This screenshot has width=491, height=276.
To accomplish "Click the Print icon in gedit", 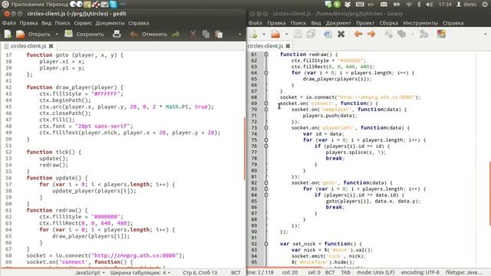I will coord(117,34).
